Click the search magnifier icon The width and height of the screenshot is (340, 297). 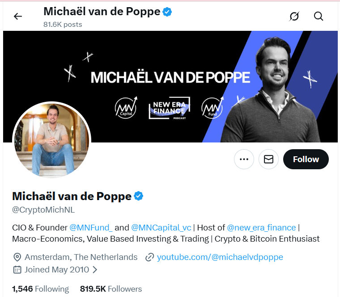(x=319, y=17)
